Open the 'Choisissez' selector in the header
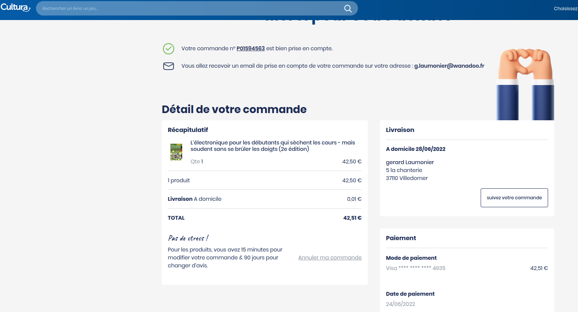Viewport: 578px width, 312px height. coord(565,8)
